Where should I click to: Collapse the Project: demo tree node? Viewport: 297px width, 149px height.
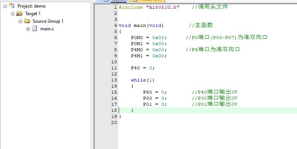pyautogui.click(x=5, y=6)
